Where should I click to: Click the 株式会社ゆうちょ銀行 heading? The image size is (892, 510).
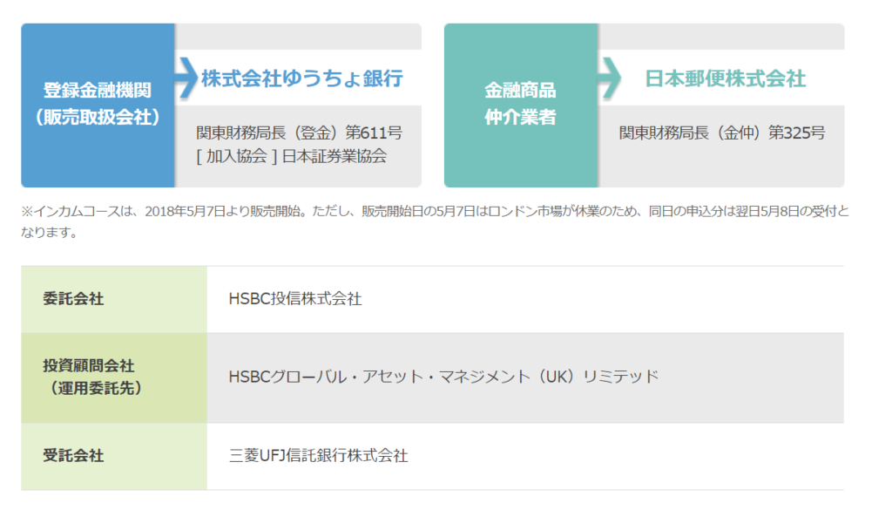pyautogui.click(x=302, y=78)
